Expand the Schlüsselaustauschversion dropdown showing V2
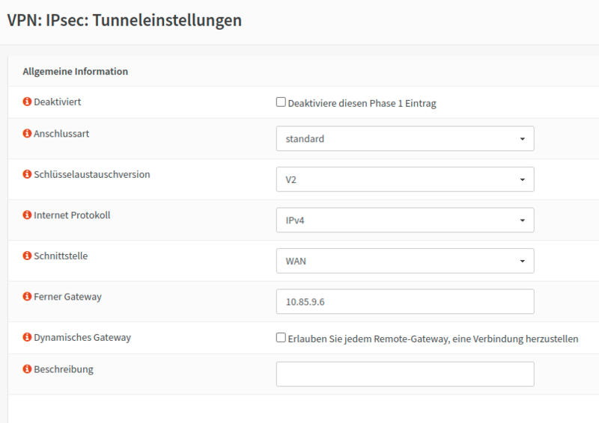 pos(404,179)
